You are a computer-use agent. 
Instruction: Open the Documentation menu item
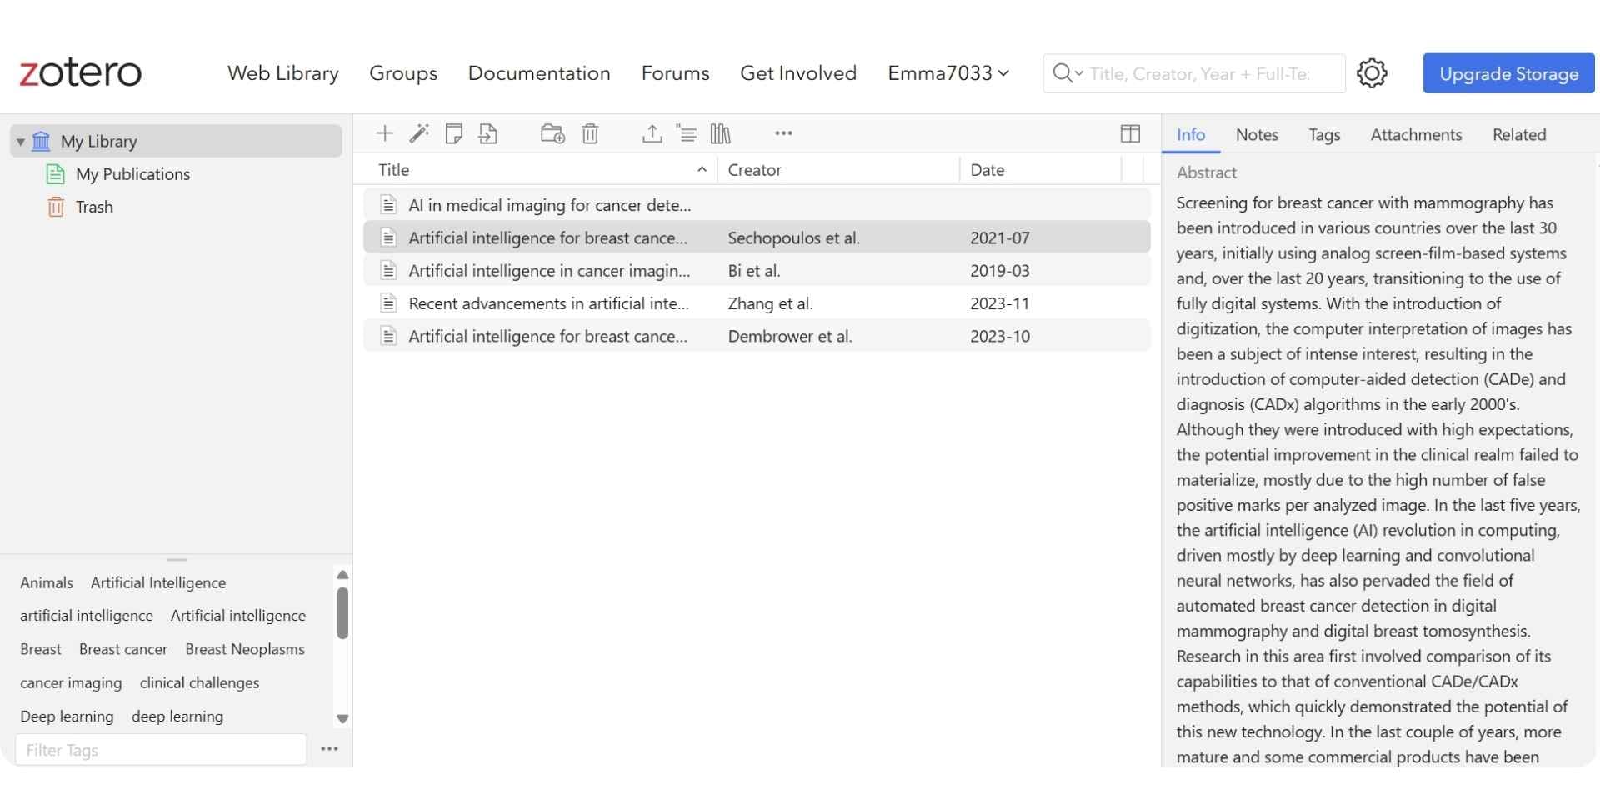point(539,72)
